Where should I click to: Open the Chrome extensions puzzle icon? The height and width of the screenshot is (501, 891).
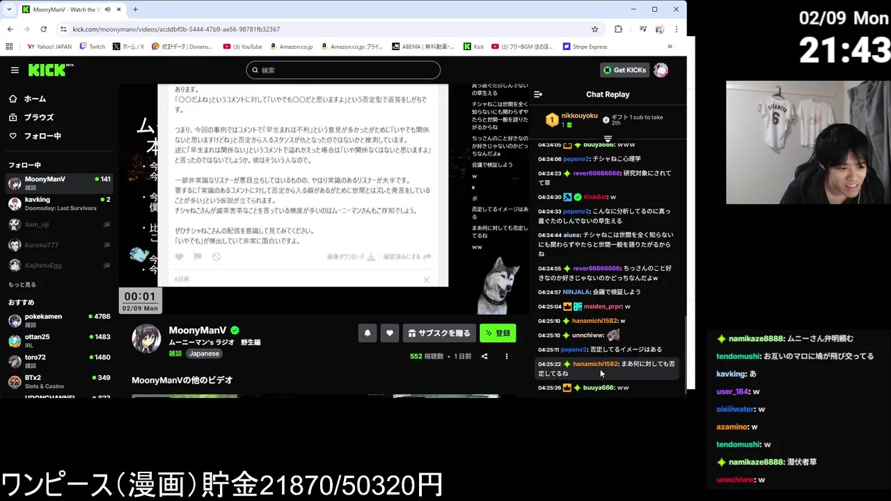point(618,29)
